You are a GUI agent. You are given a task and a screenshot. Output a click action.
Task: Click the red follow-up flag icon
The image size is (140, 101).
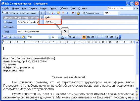point(73,13)
